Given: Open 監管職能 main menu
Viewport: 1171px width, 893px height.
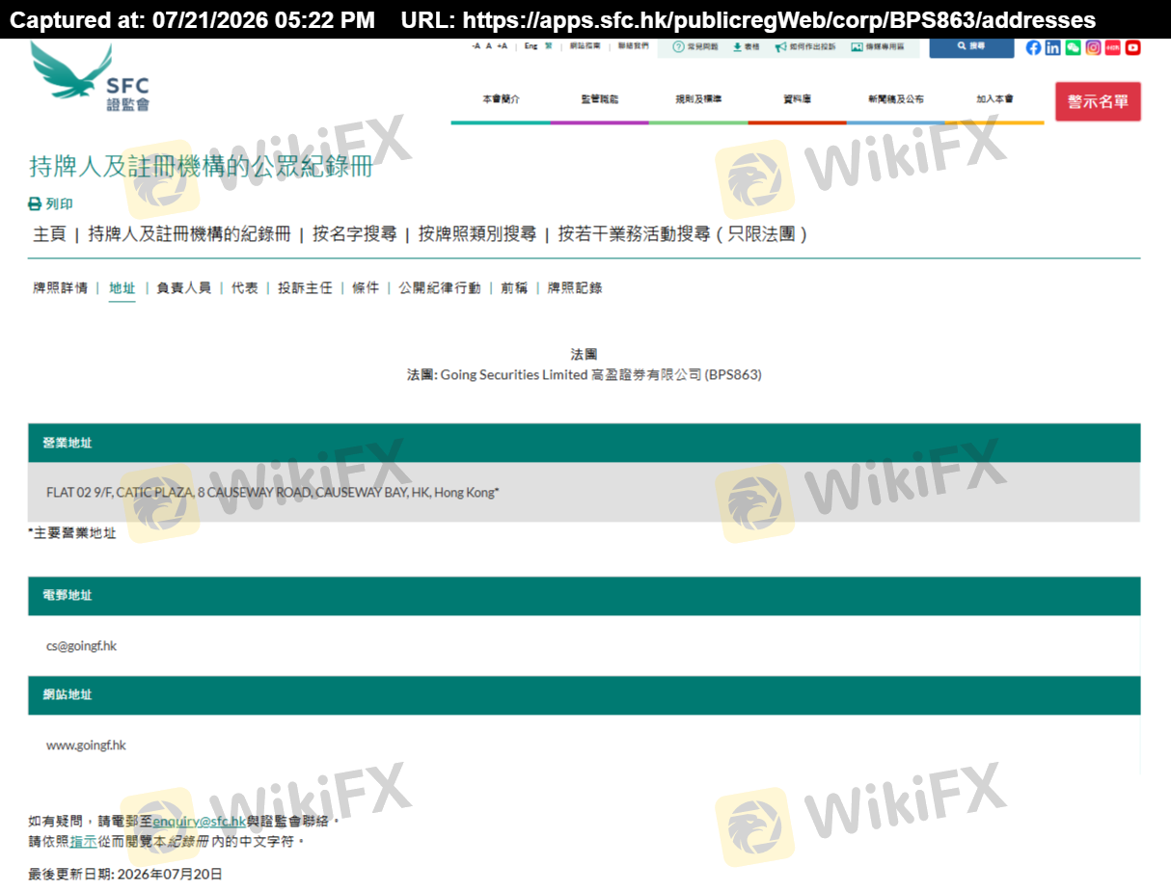Looking at the screenshot, I should [600, 99].
